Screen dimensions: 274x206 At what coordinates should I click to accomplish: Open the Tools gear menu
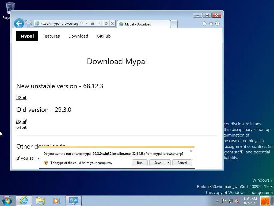click(x=218, y=24)
